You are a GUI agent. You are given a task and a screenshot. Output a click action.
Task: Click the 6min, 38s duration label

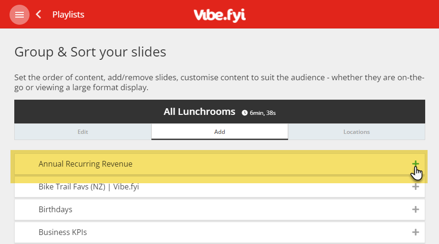coord(263,113)
